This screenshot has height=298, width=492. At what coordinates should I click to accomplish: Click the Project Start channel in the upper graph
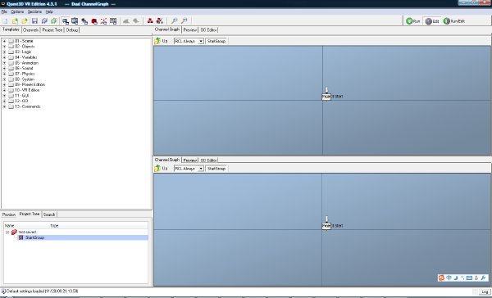pyautogui.click(x=326, y=97)
